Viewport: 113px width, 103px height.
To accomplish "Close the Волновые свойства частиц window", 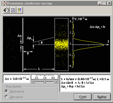I will coord(109,3).
